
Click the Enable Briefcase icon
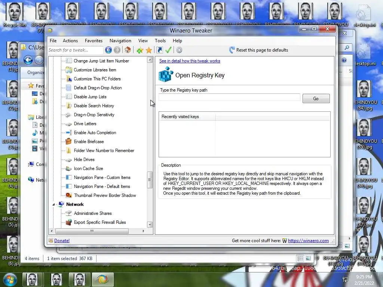(x=69, y=142)
